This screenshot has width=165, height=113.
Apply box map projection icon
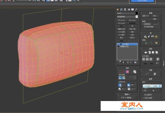[x=157, y=52]
